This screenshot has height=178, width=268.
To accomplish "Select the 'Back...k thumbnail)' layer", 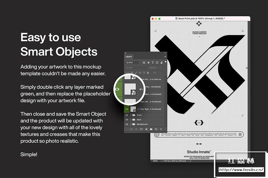I will click(x=153, y=94).
